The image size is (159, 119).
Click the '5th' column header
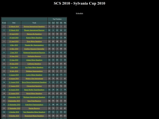coord(65,23)
